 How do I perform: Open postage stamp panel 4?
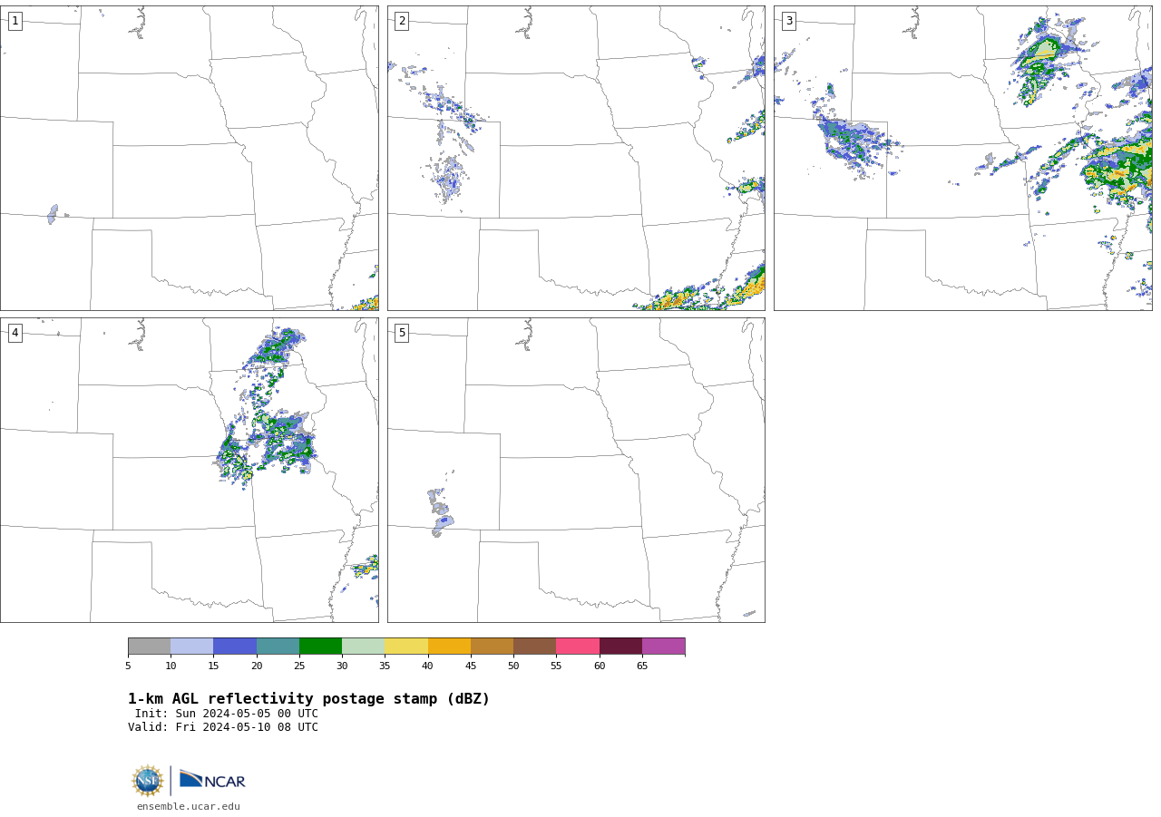(x=190, y=470)
